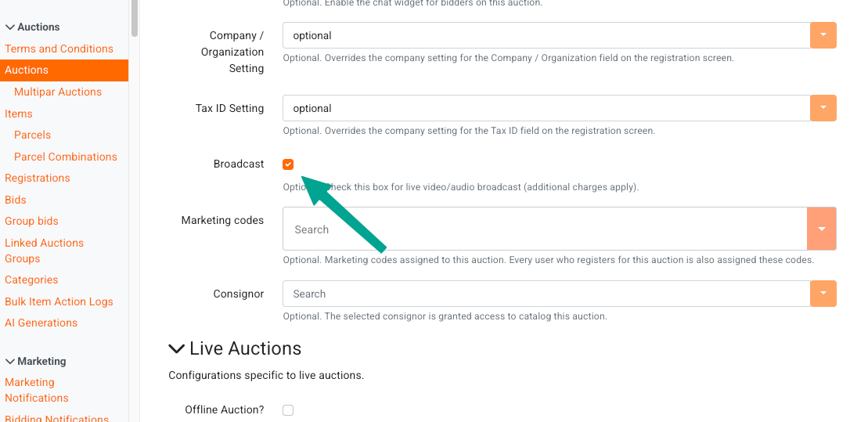Image resolution: width=850 pixels, height=422 pixels.
Task: Click the sidebar vertical scrollbar
Action: coord(135,18)
